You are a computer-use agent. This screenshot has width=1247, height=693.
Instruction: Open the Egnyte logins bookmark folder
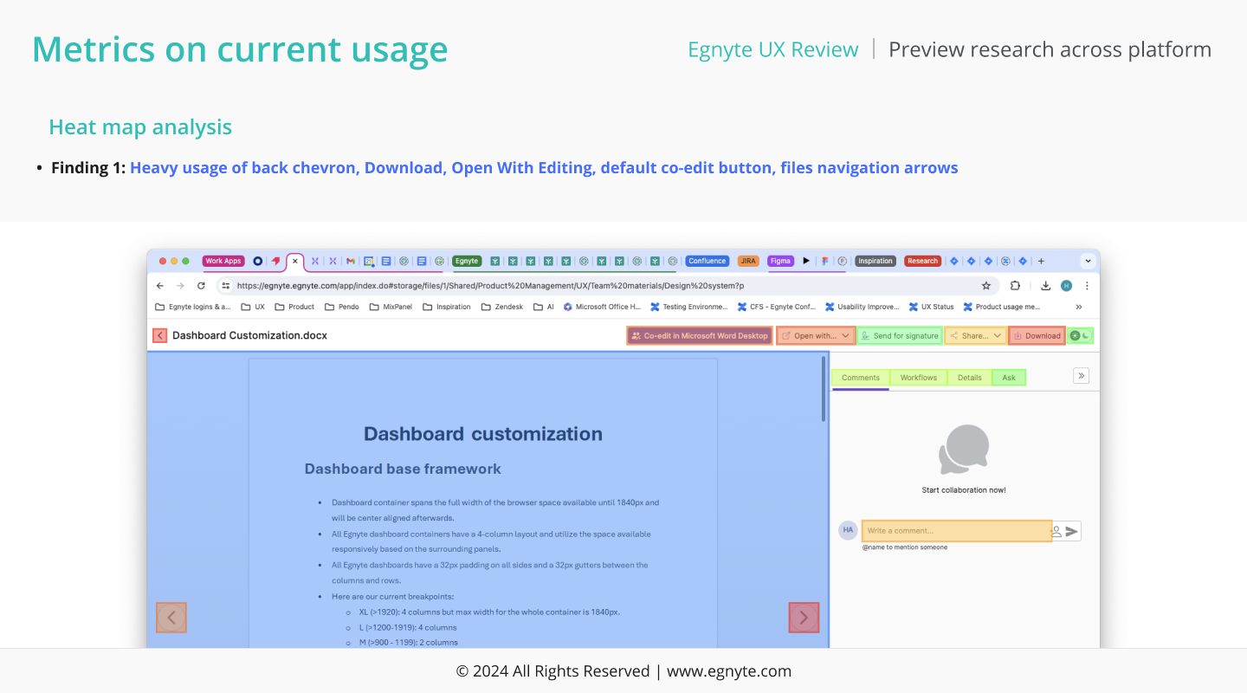[x=193, y=307]
